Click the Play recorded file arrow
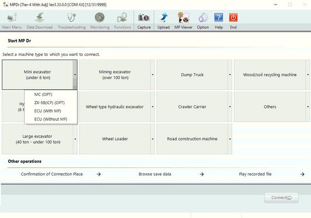 (x=302, y=174)
